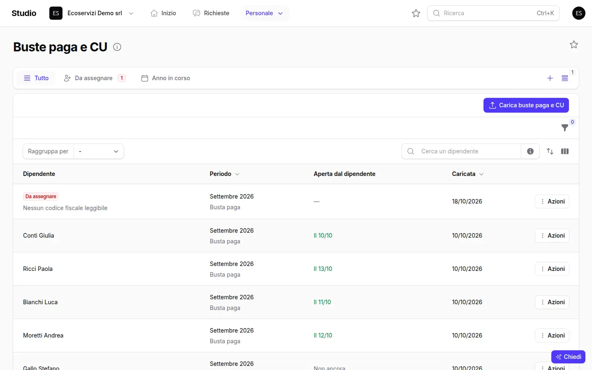Screen dimensions: 592x370
Task: Click the Studio logo
Action: coord(24,13)
